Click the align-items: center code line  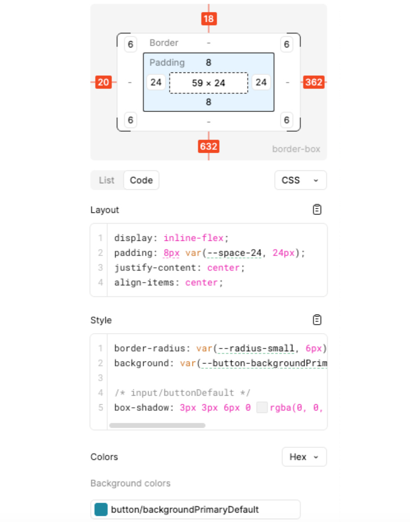[168, 282]
